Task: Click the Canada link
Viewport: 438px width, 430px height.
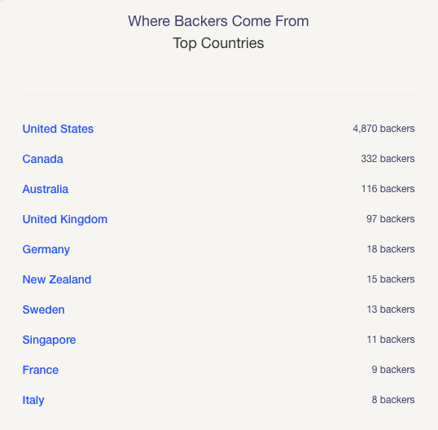Action: click(x=42, y=159)
